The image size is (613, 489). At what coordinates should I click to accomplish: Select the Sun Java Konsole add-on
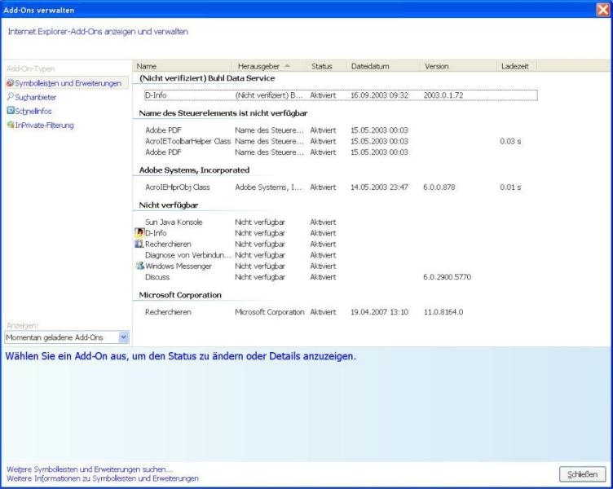click(341, 222)
